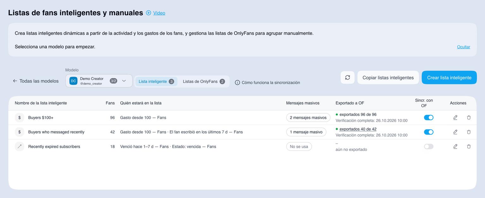This screenshot has width=485, height=198.
Task: Click the DC avatar badge
Action: (x=73, y=81)
